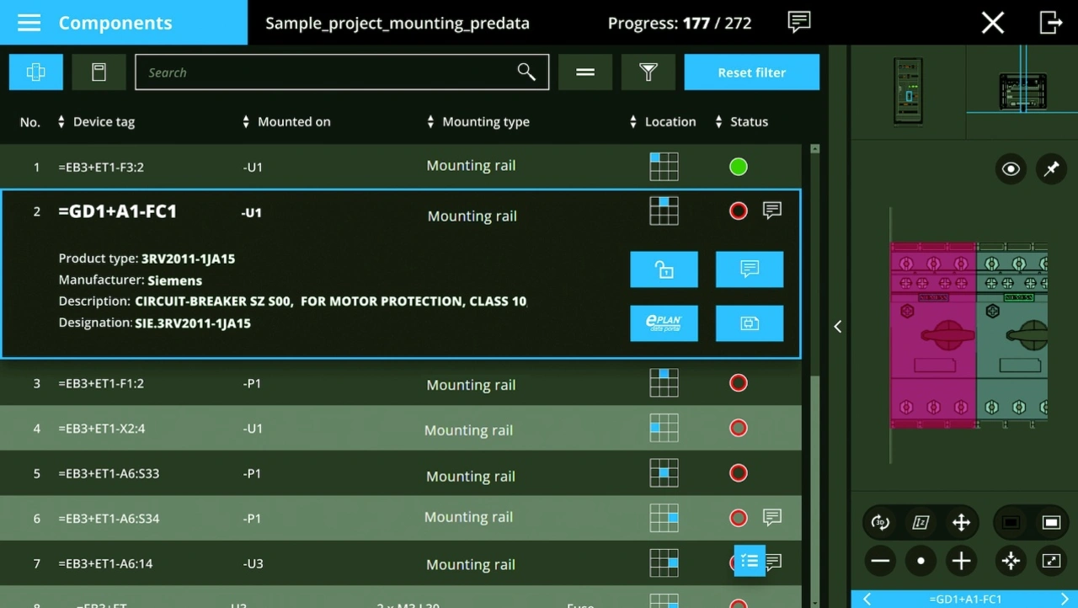
Task: Open the EPLAN Data Portal button
Action: (664, 323)
